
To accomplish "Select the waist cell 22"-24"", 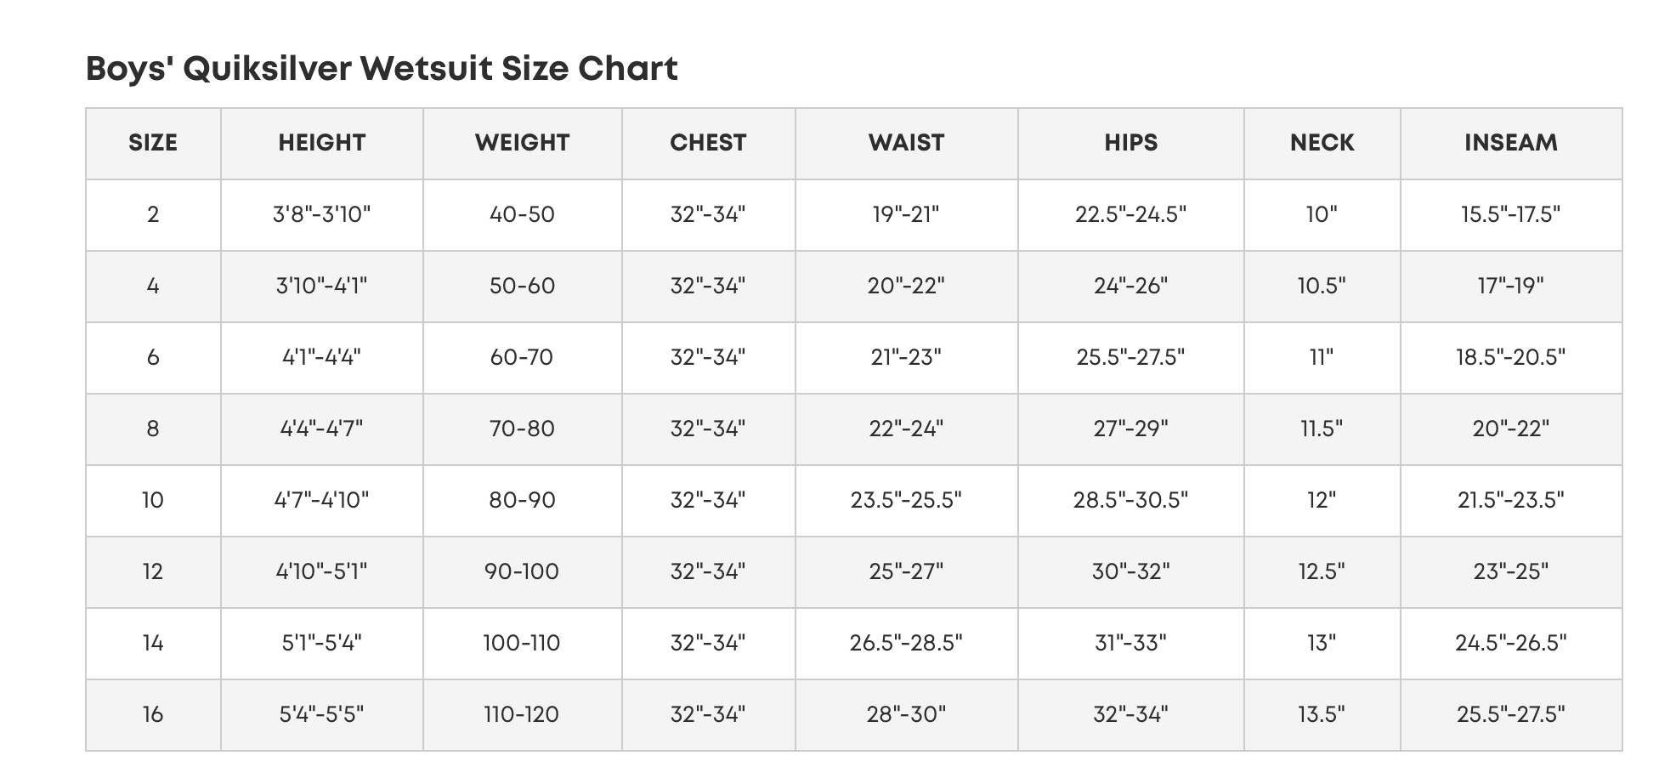I will coord(906,429).
